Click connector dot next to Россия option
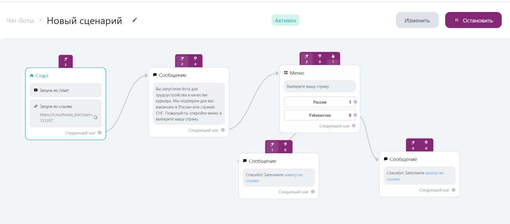The width and height of the screenshot is (510, 224). coord(355,102)
